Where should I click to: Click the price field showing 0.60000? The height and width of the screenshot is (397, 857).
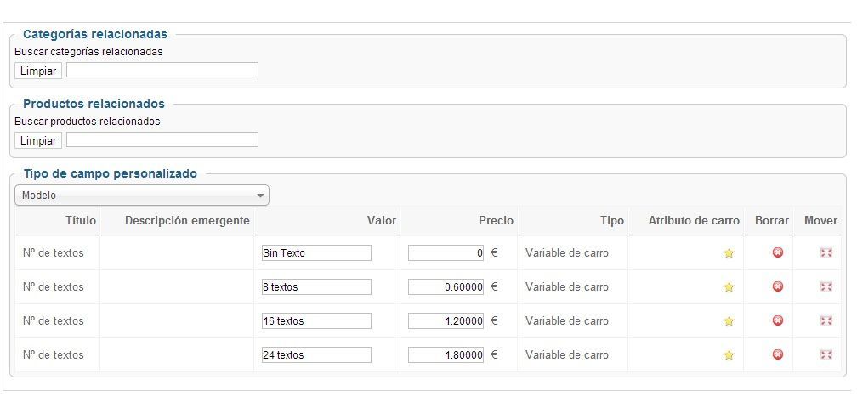[446, 287]
